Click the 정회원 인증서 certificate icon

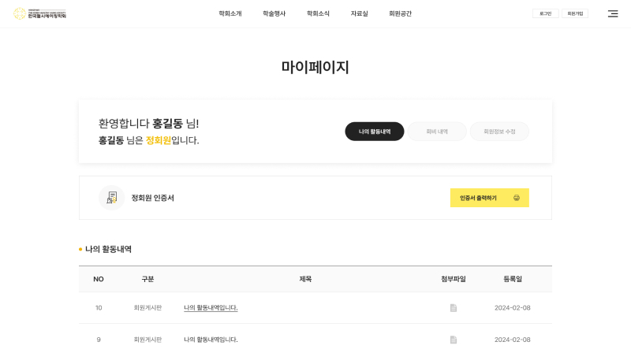[111, 198]
